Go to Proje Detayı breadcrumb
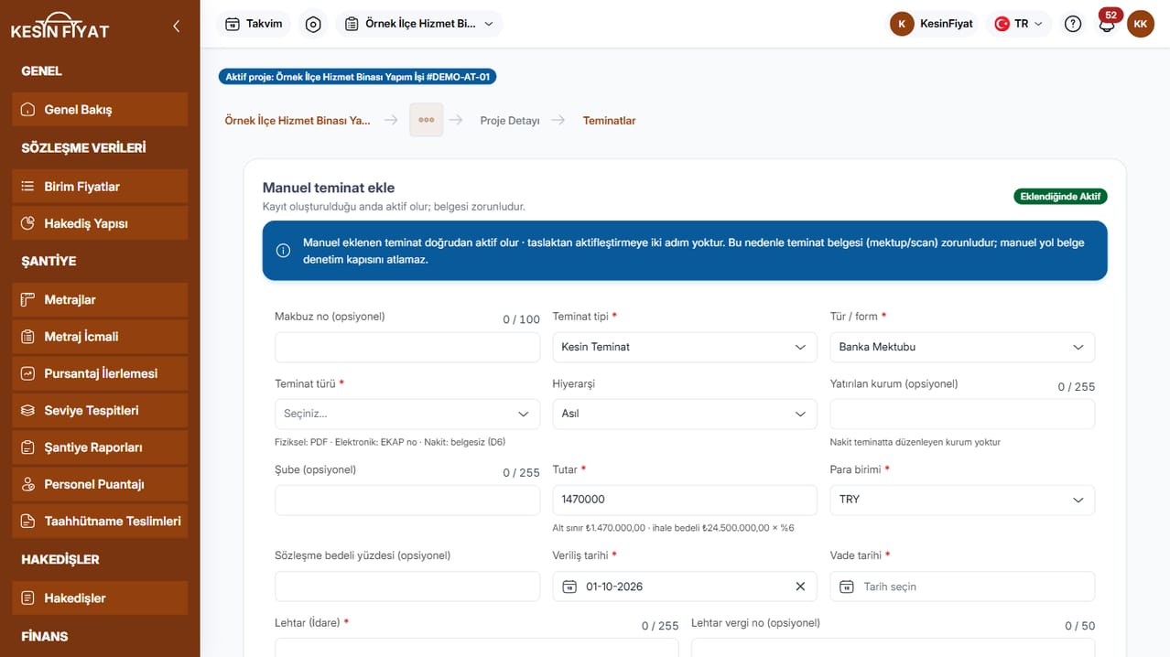This screenshot has width=1170, height=657. click(x=510, y=121)
